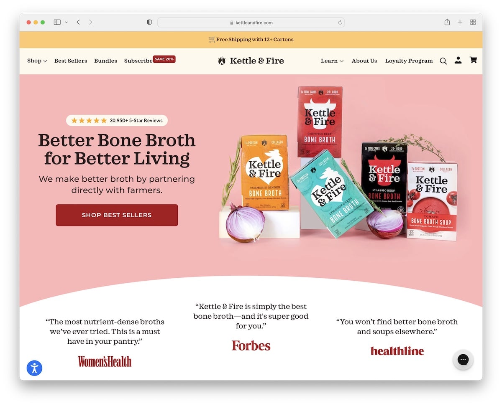Viewport: 502px width, 406px height.
Task: Open the user account icon
Action: pyautogui.click(x=458, y=60)
